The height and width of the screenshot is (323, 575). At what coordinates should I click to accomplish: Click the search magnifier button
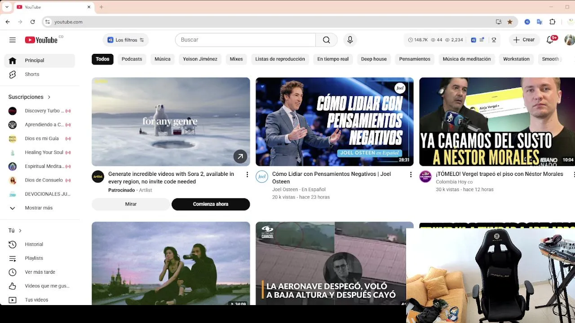tap(327, 40)
